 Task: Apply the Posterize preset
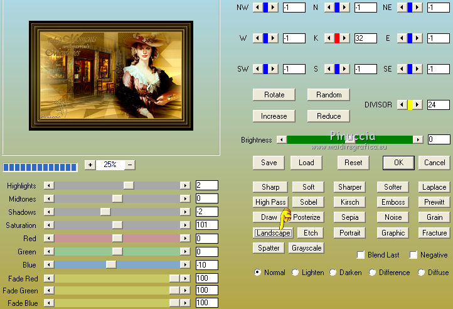(x=306, y=217)
